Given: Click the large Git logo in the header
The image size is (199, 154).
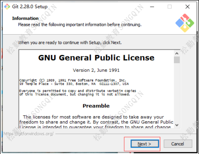Looking at the screenshot, I should point(185,23).
